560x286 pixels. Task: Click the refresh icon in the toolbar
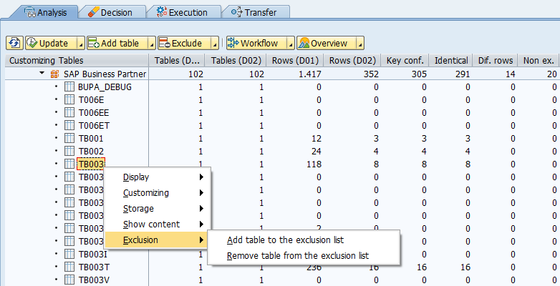(14, 44)
